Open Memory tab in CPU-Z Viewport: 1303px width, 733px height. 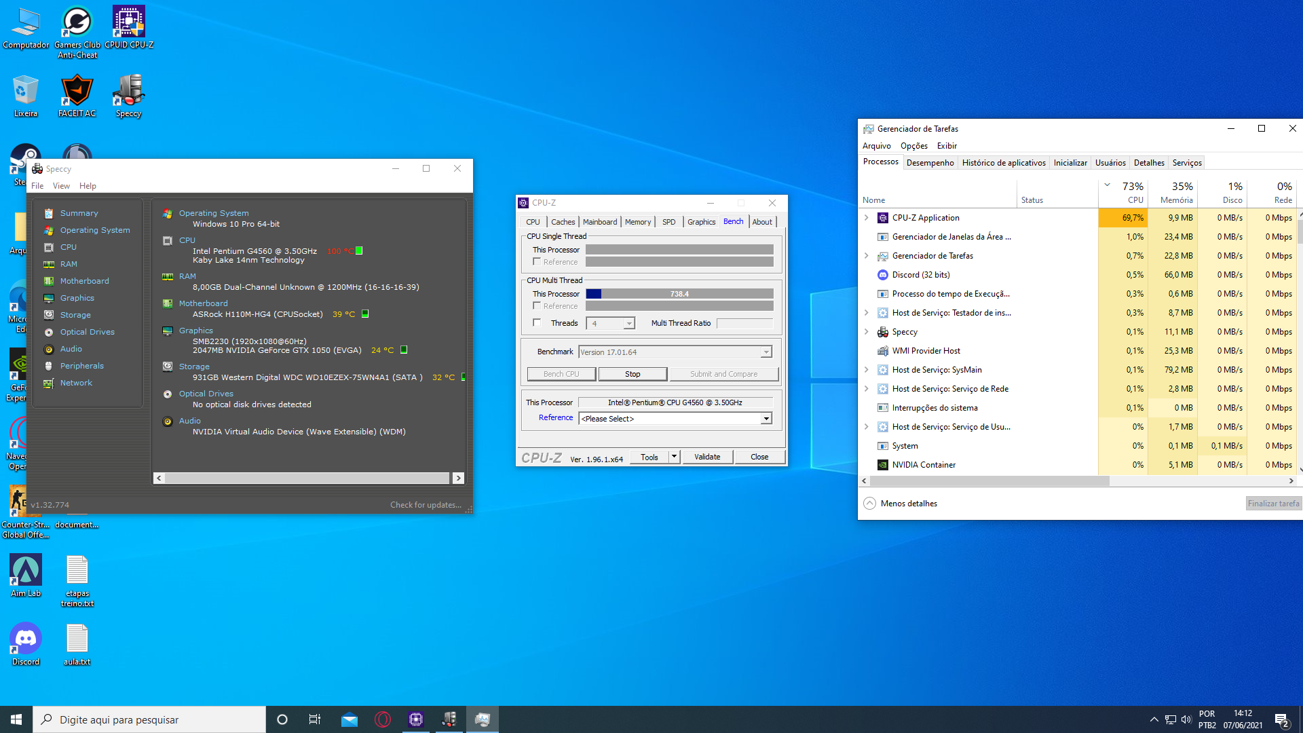638,222
